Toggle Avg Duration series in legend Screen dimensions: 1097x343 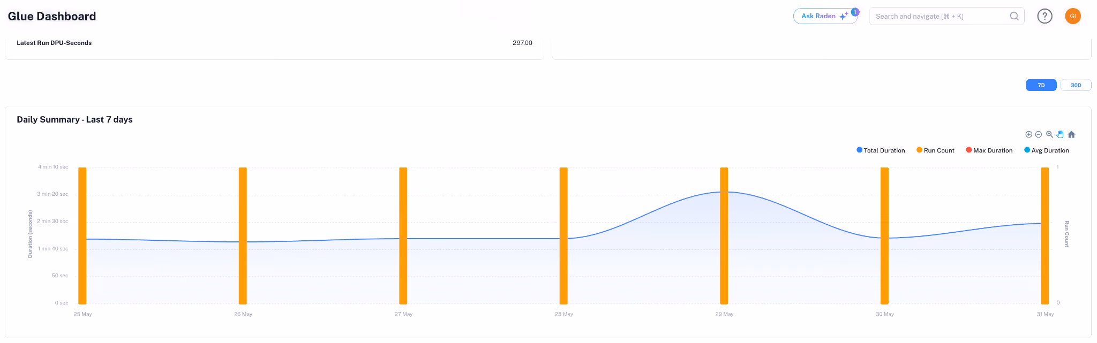(x=1047, y=150)
